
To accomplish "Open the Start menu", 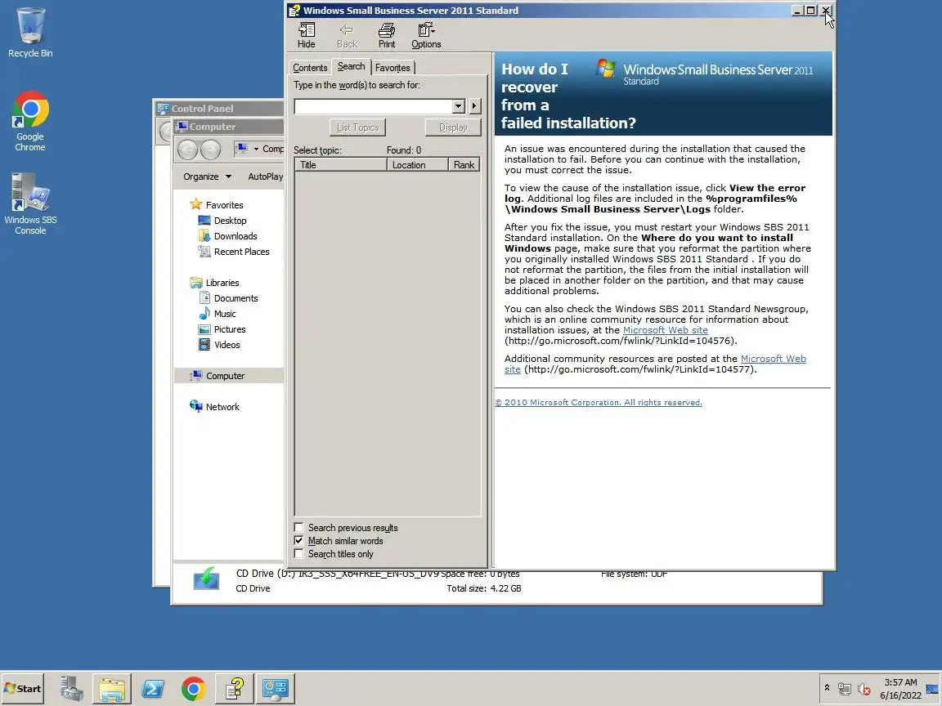I will point(23,689).
